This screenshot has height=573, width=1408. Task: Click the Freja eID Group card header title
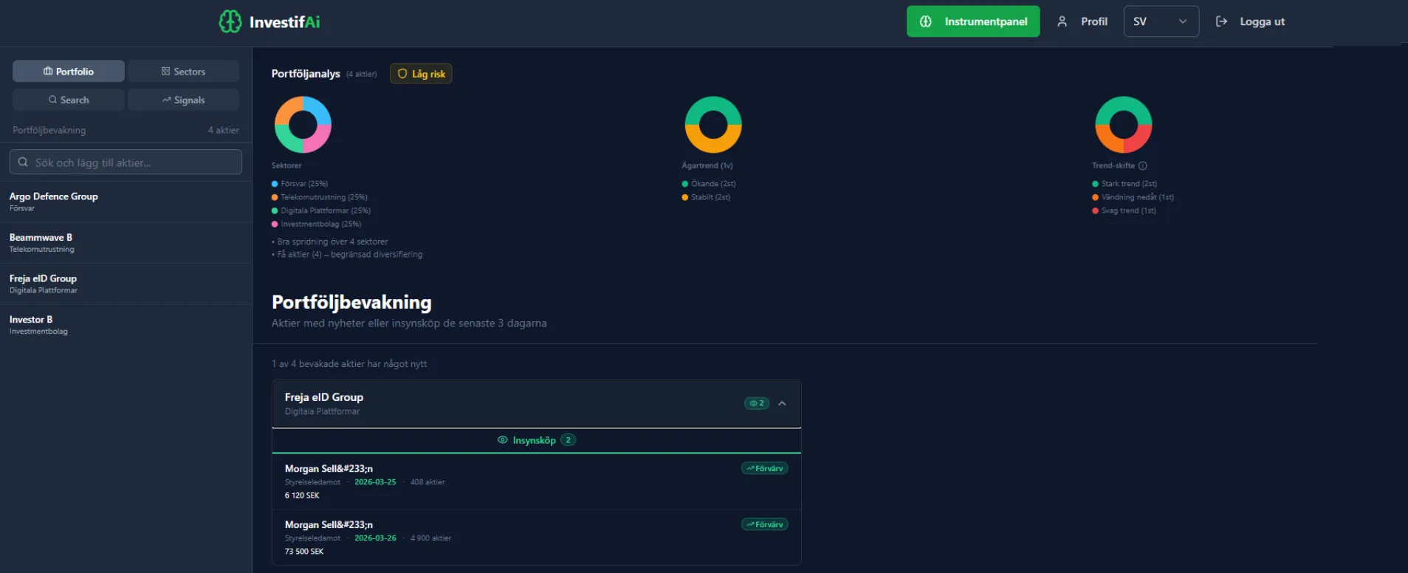coord(324,397)
